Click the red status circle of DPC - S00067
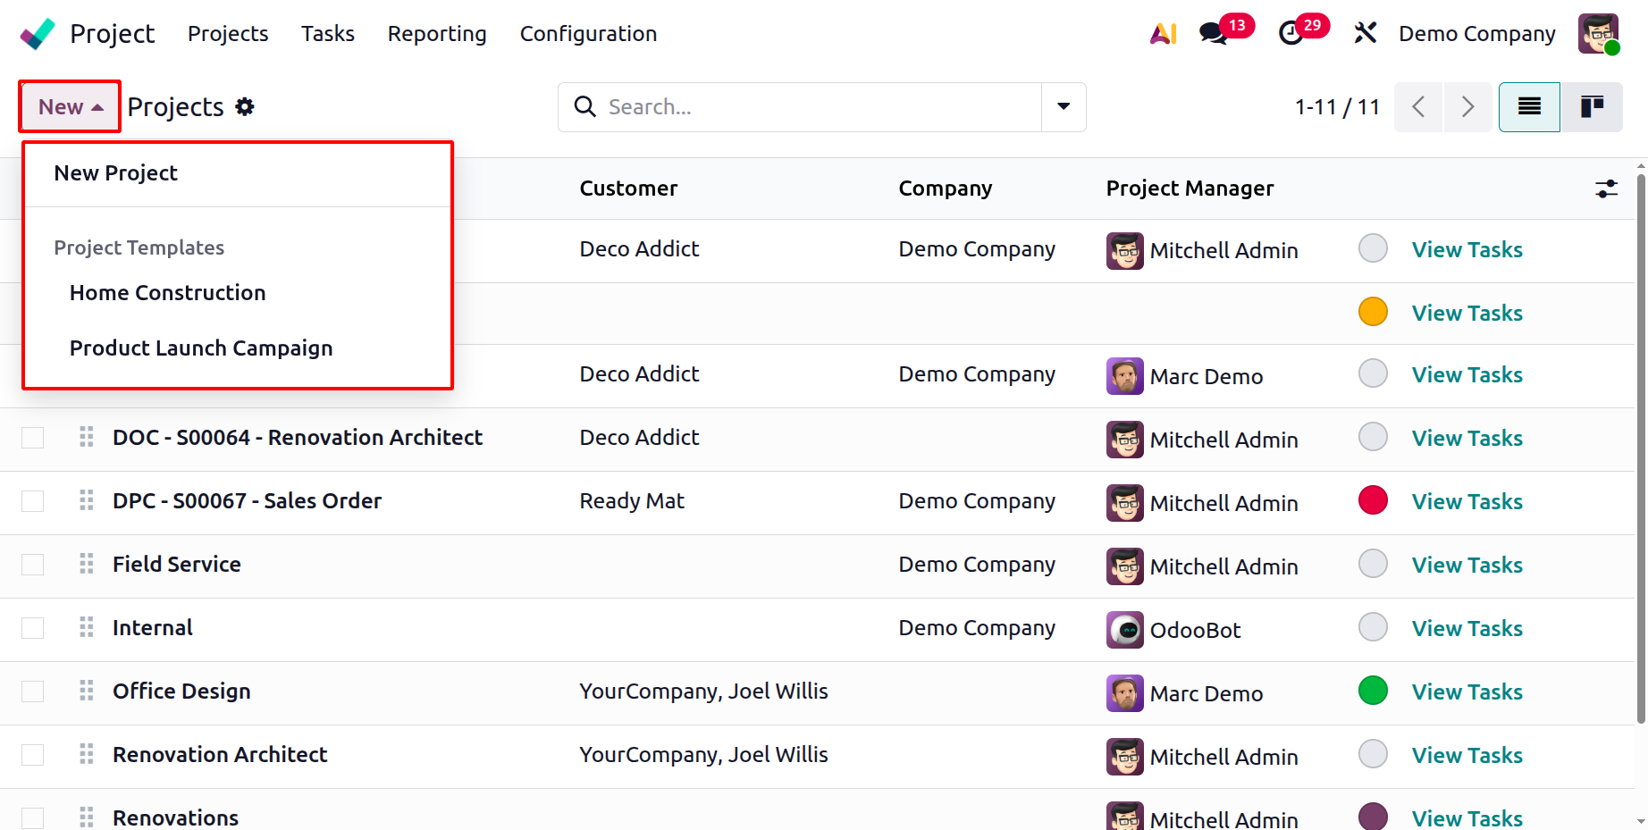1648x830 pixels. tap(1373, 500)
